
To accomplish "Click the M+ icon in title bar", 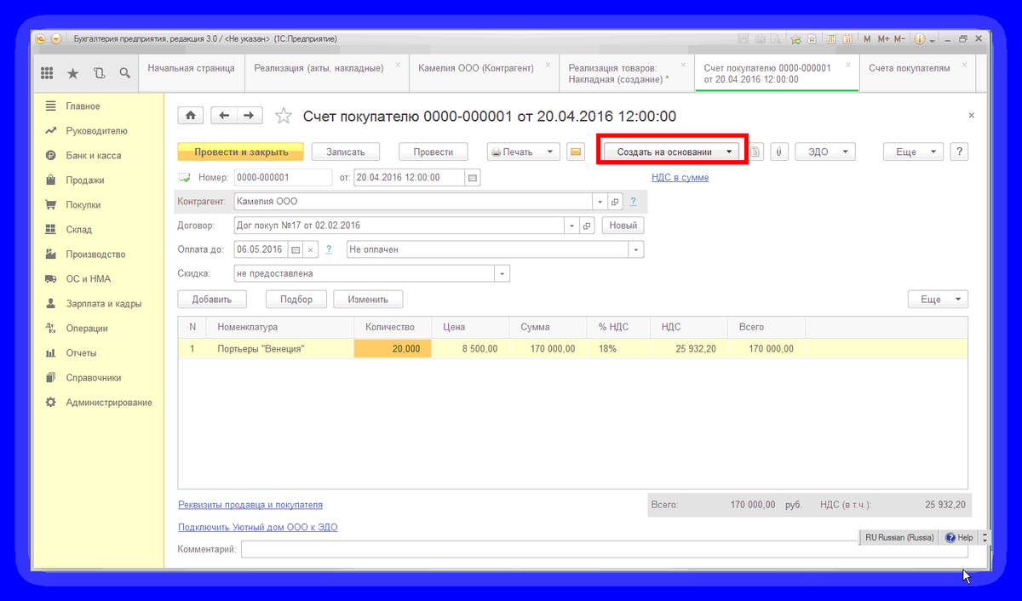I will (883, 39).
